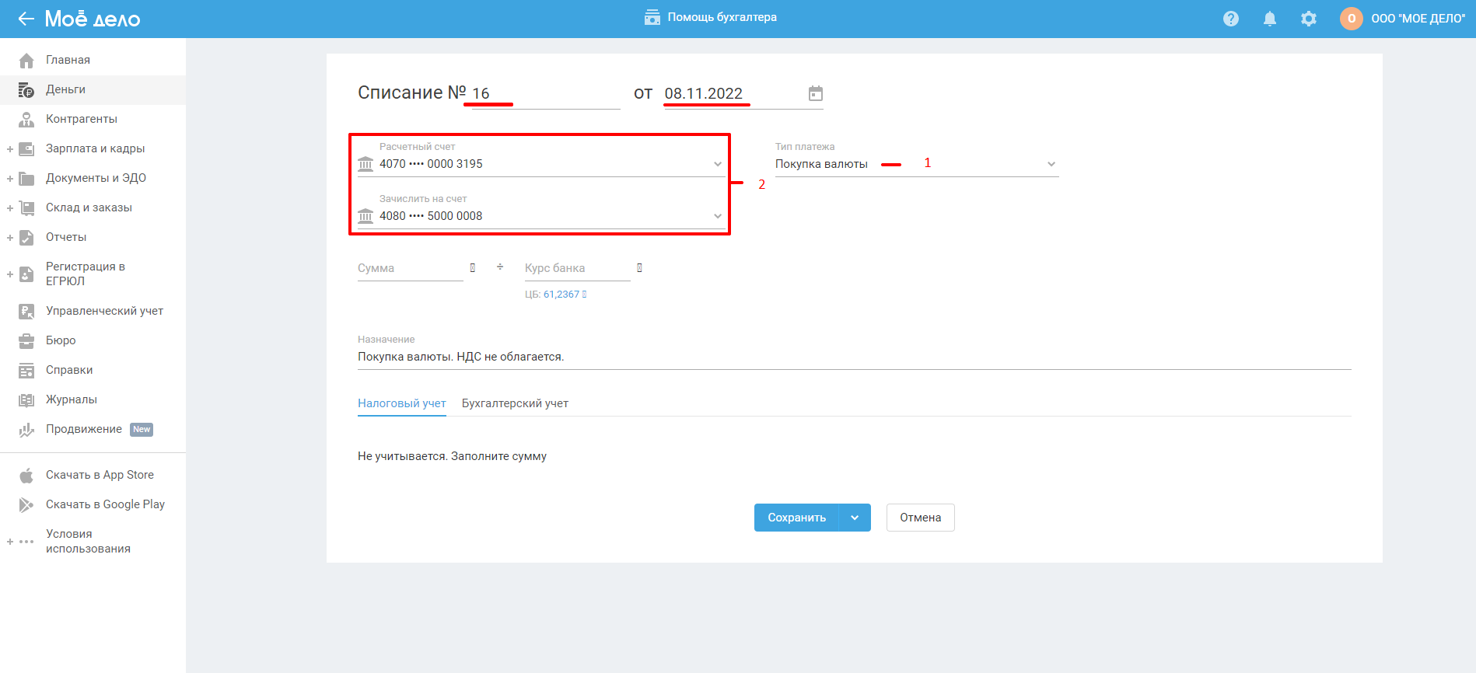Click the Помощь бухгалтера icon
This screenshot has width=1476, height=673.
coord(652,17)
